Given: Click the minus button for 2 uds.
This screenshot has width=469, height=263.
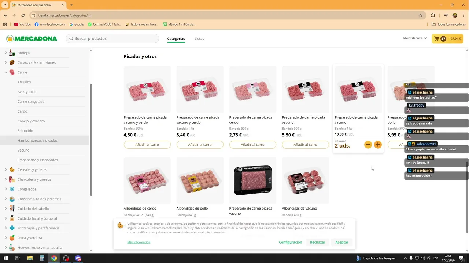Looking at the screenshot, I should (368, 145).
